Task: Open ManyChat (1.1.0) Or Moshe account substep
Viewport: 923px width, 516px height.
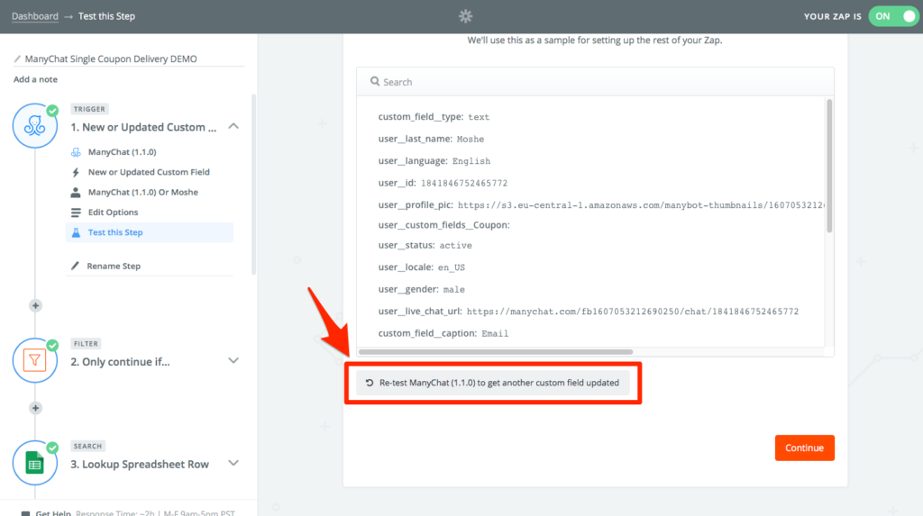Action: (143, 193)
